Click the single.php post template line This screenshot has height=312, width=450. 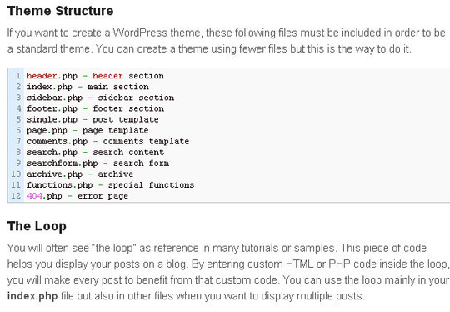coord(92,119)
